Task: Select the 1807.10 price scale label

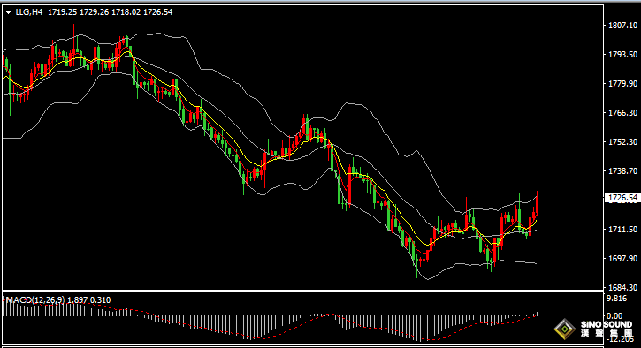Action: [x=623, y=26]
